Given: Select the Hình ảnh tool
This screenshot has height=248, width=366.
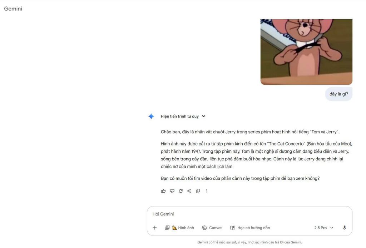Looking at the screenshot, I should pos(183,228).
